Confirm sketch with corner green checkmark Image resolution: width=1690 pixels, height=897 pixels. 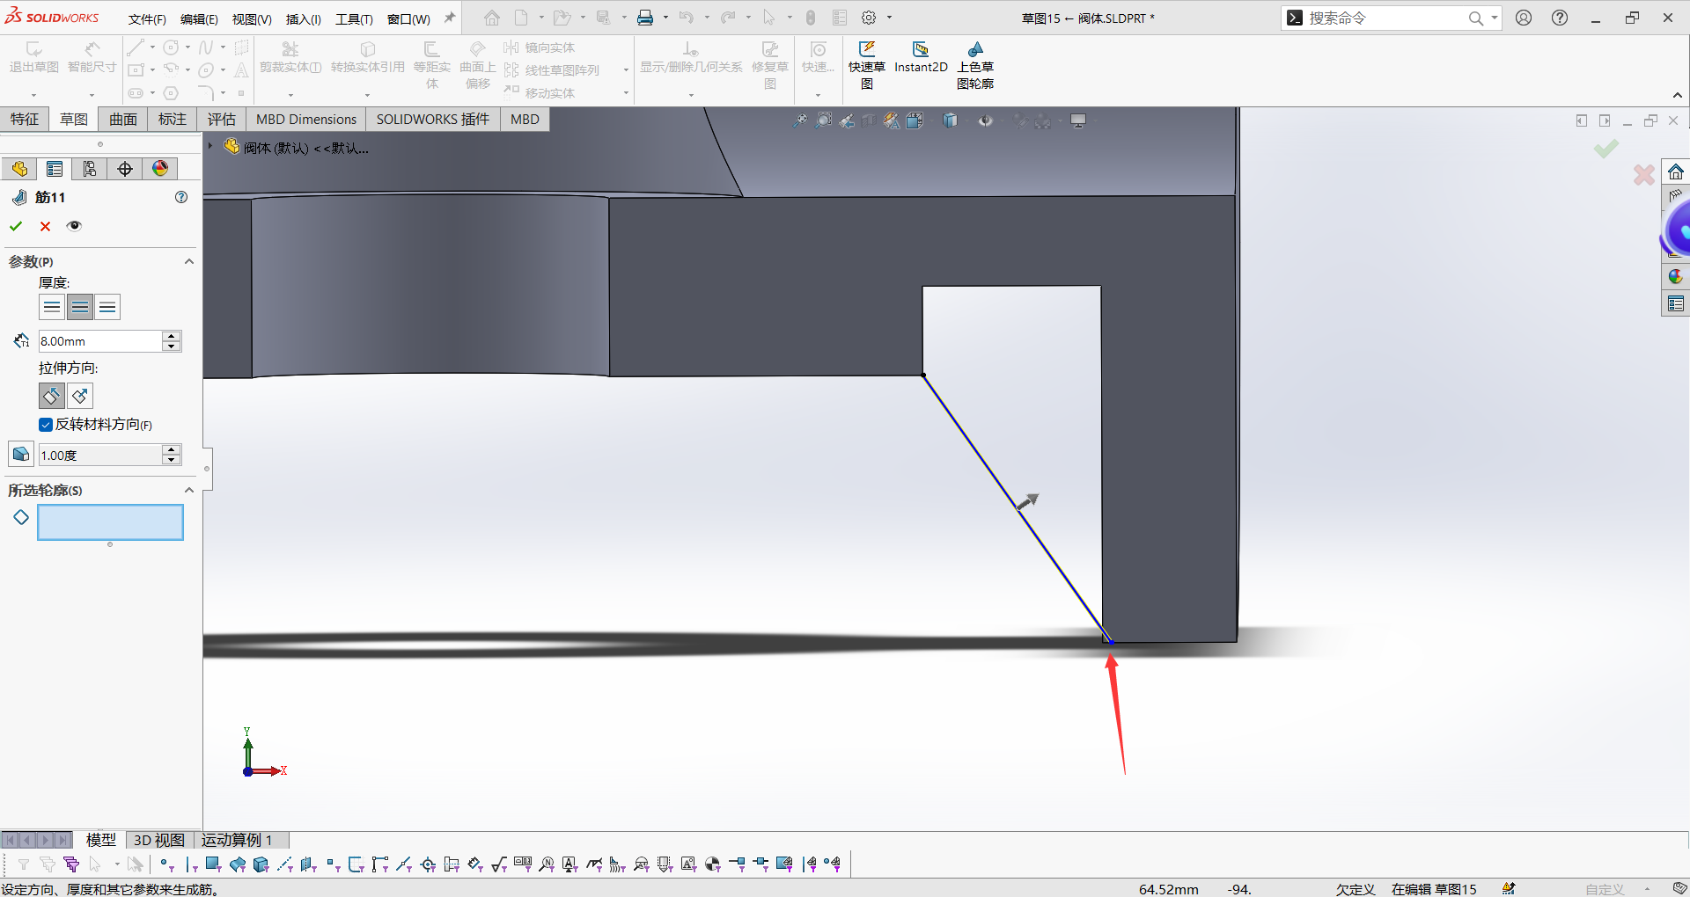(x=1606, y=149)
